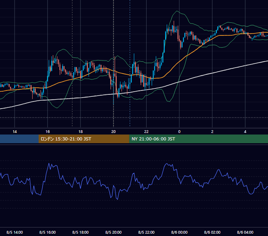Click the 8/5 20:00 time axis label
The image size is (268, 236).
pyautogui.click(x=114, y=232)
